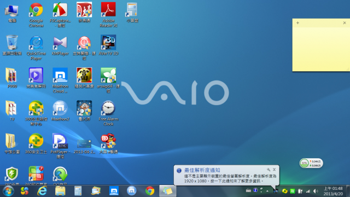Viewport: 350px width, 197px height.
Task: Delete the sticky note
Action: [345, 23]
